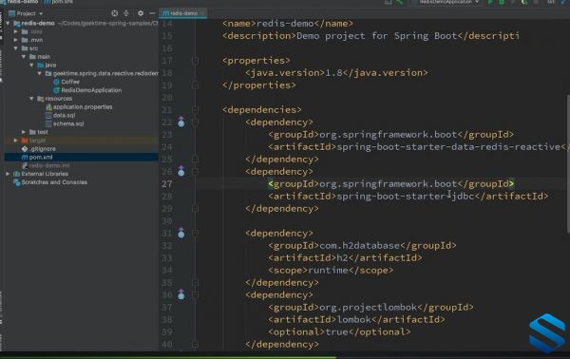Click the gutter dependency icon on line 36
The width and height of the screenshot is (570, 359).
[x=181, y=294]
